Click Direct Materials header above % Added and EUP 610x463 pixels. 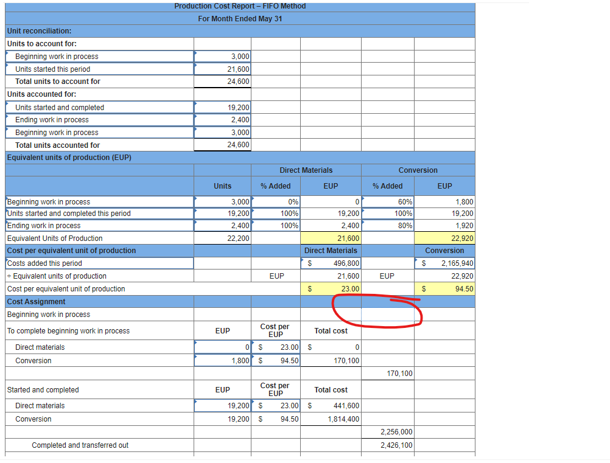point(306,170)
